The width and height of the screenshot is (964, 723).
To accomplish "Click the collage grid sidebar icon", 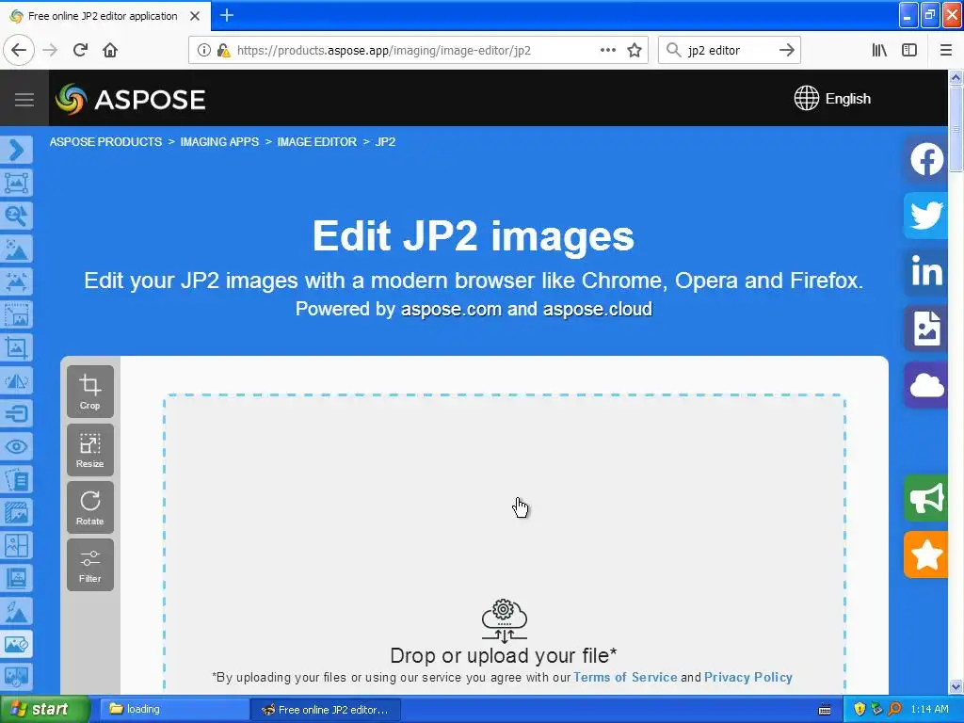I will 17,545.
